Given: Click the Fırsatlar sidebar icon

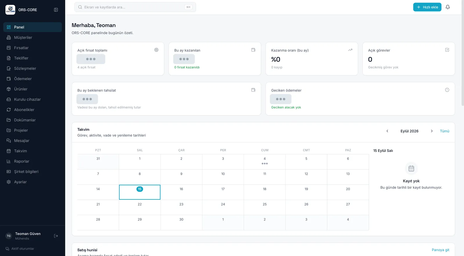Looking at the screenshot, I should [x=9, y=48].
